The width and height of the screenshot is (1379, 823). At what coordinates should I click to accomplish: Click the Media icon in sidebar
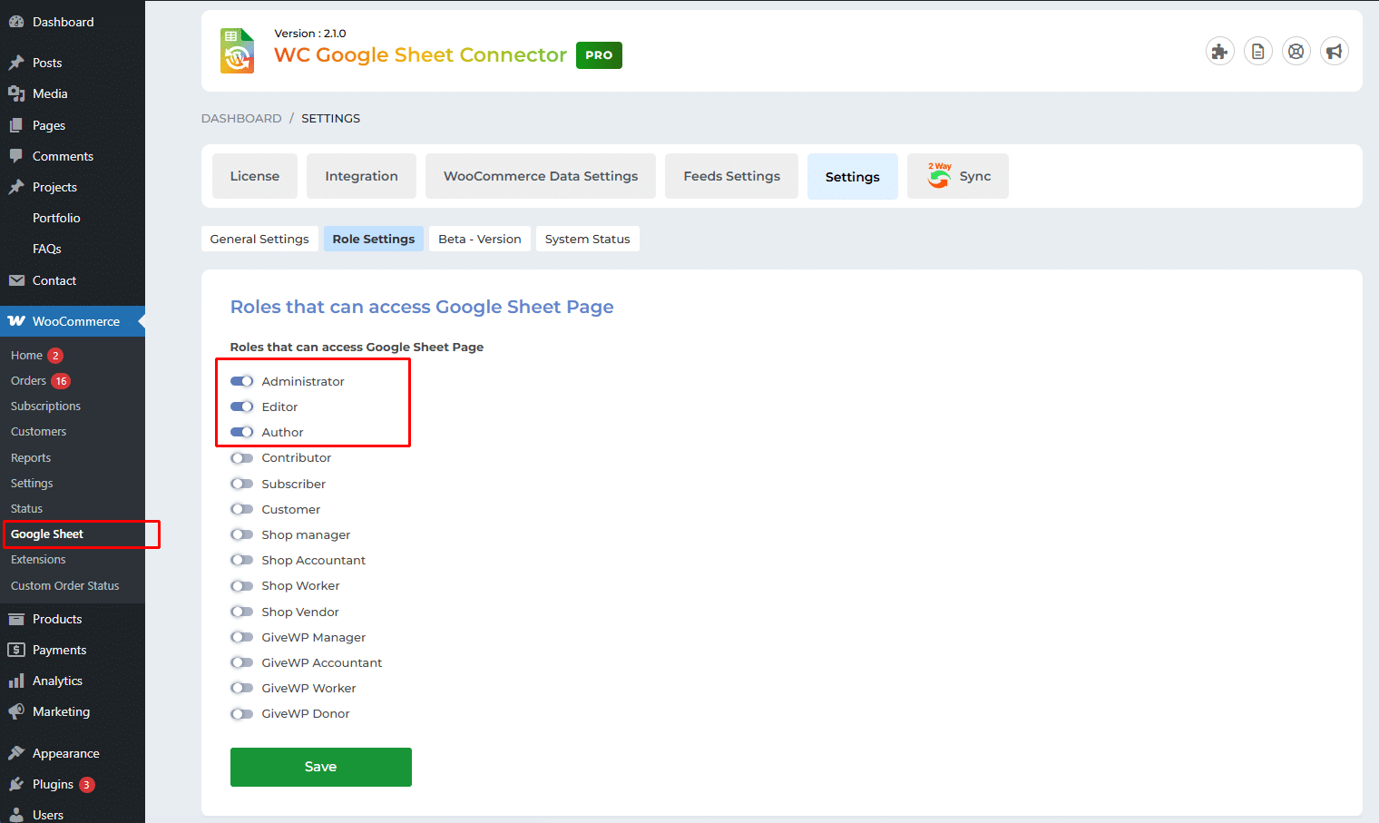point(16,93)
